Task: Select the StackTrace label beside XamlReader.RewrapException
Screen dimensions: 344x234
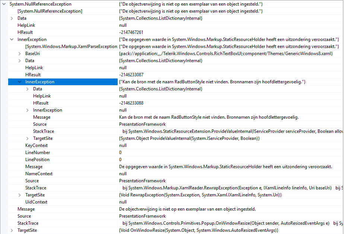Action: pos(36,188)
